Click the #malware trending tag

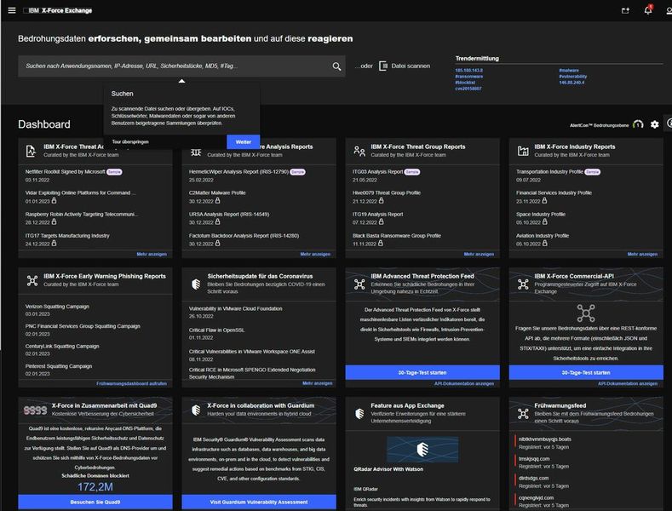(x=569, y=71)
